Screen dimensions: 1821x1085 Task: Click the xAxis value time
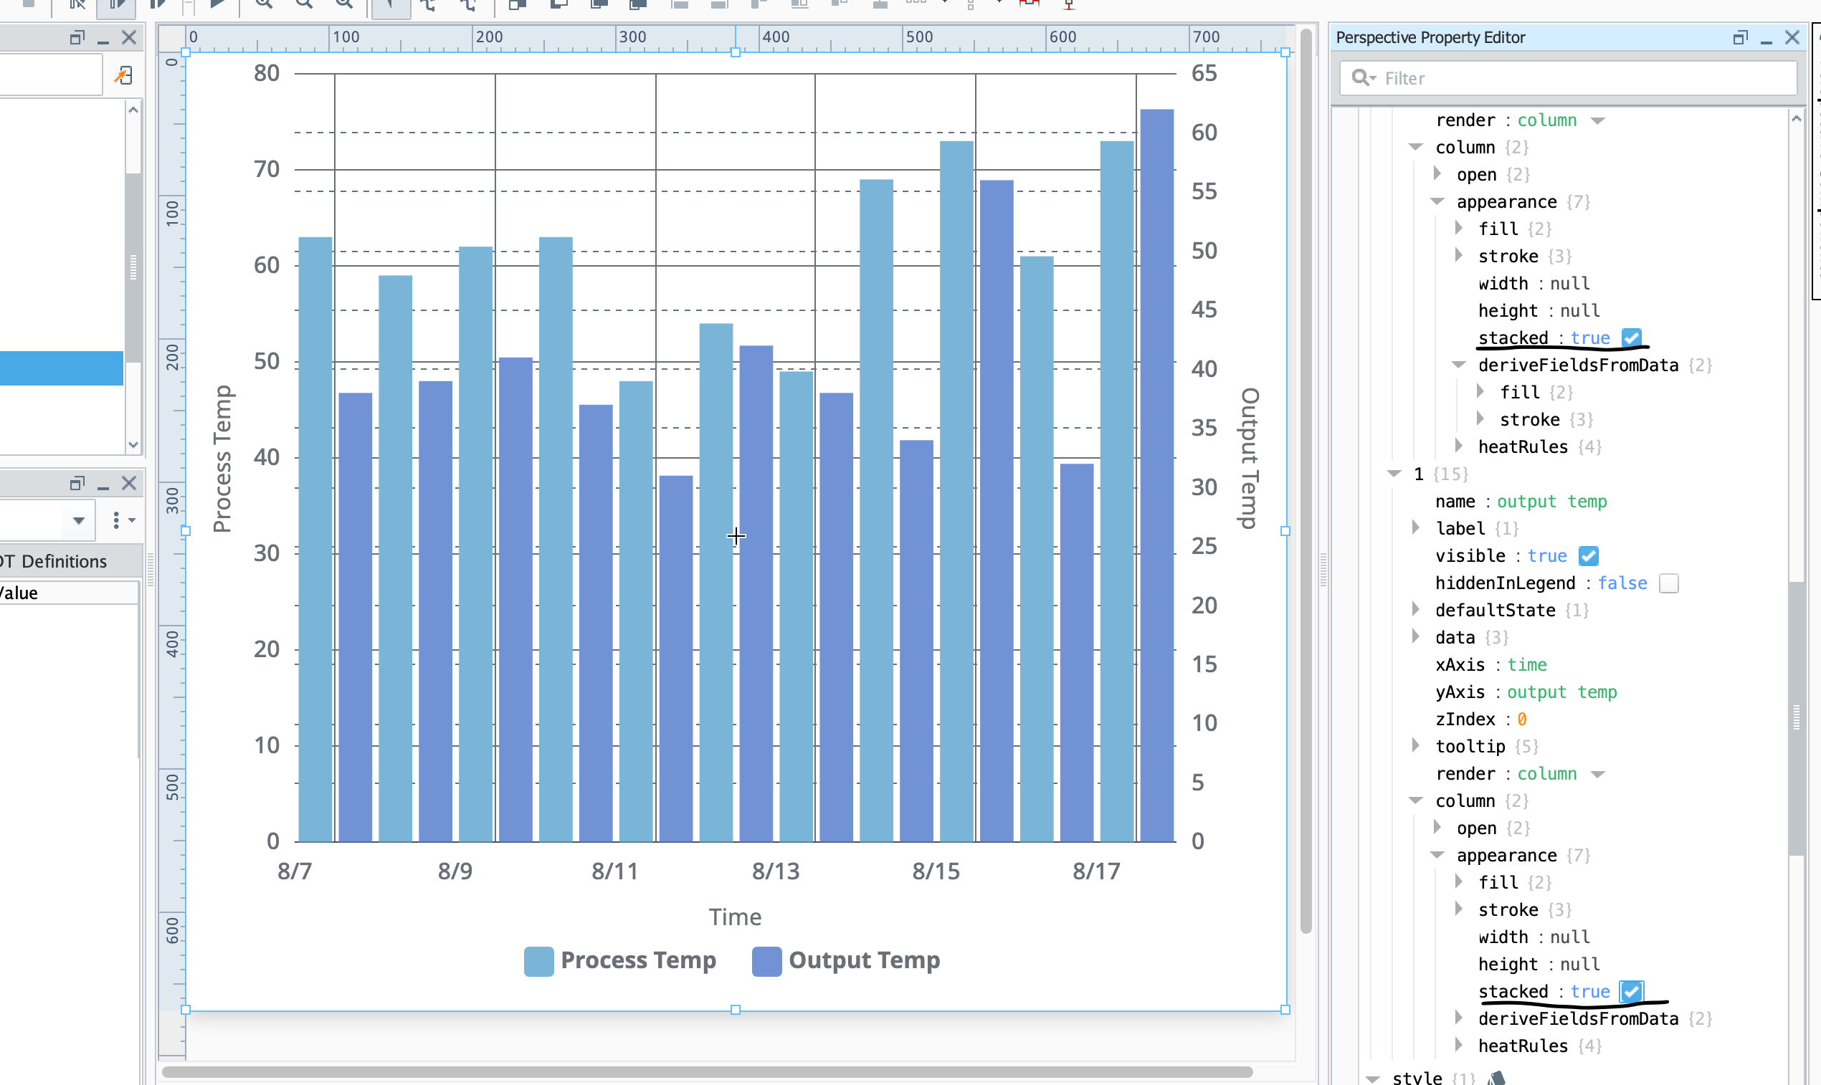tap(1527, 664)
